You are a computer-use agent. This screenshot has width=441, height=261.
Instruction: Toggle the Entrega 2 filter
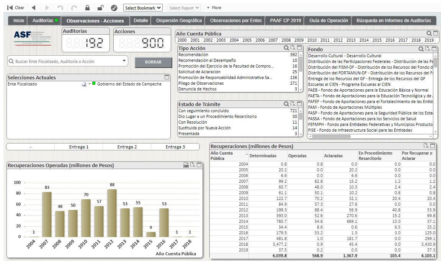pyautogui.click(x=127, y=147)
